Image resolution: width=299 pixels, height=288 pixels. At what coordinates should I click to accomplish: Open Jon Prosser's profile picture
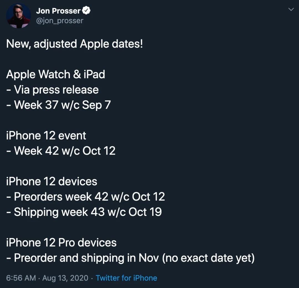click(19, 16)
